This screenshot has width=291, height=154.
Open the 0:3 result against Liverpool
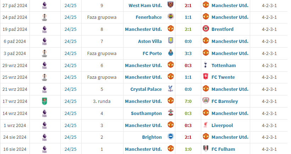coord(188,125)
